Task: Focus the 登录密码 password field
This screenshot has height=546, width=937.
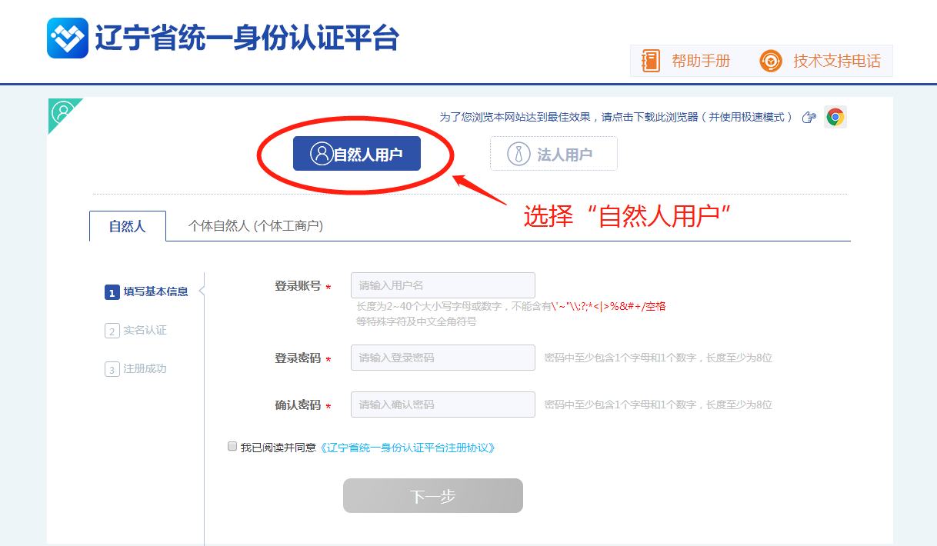Action: pyautogui.click(x=443, y=358)
